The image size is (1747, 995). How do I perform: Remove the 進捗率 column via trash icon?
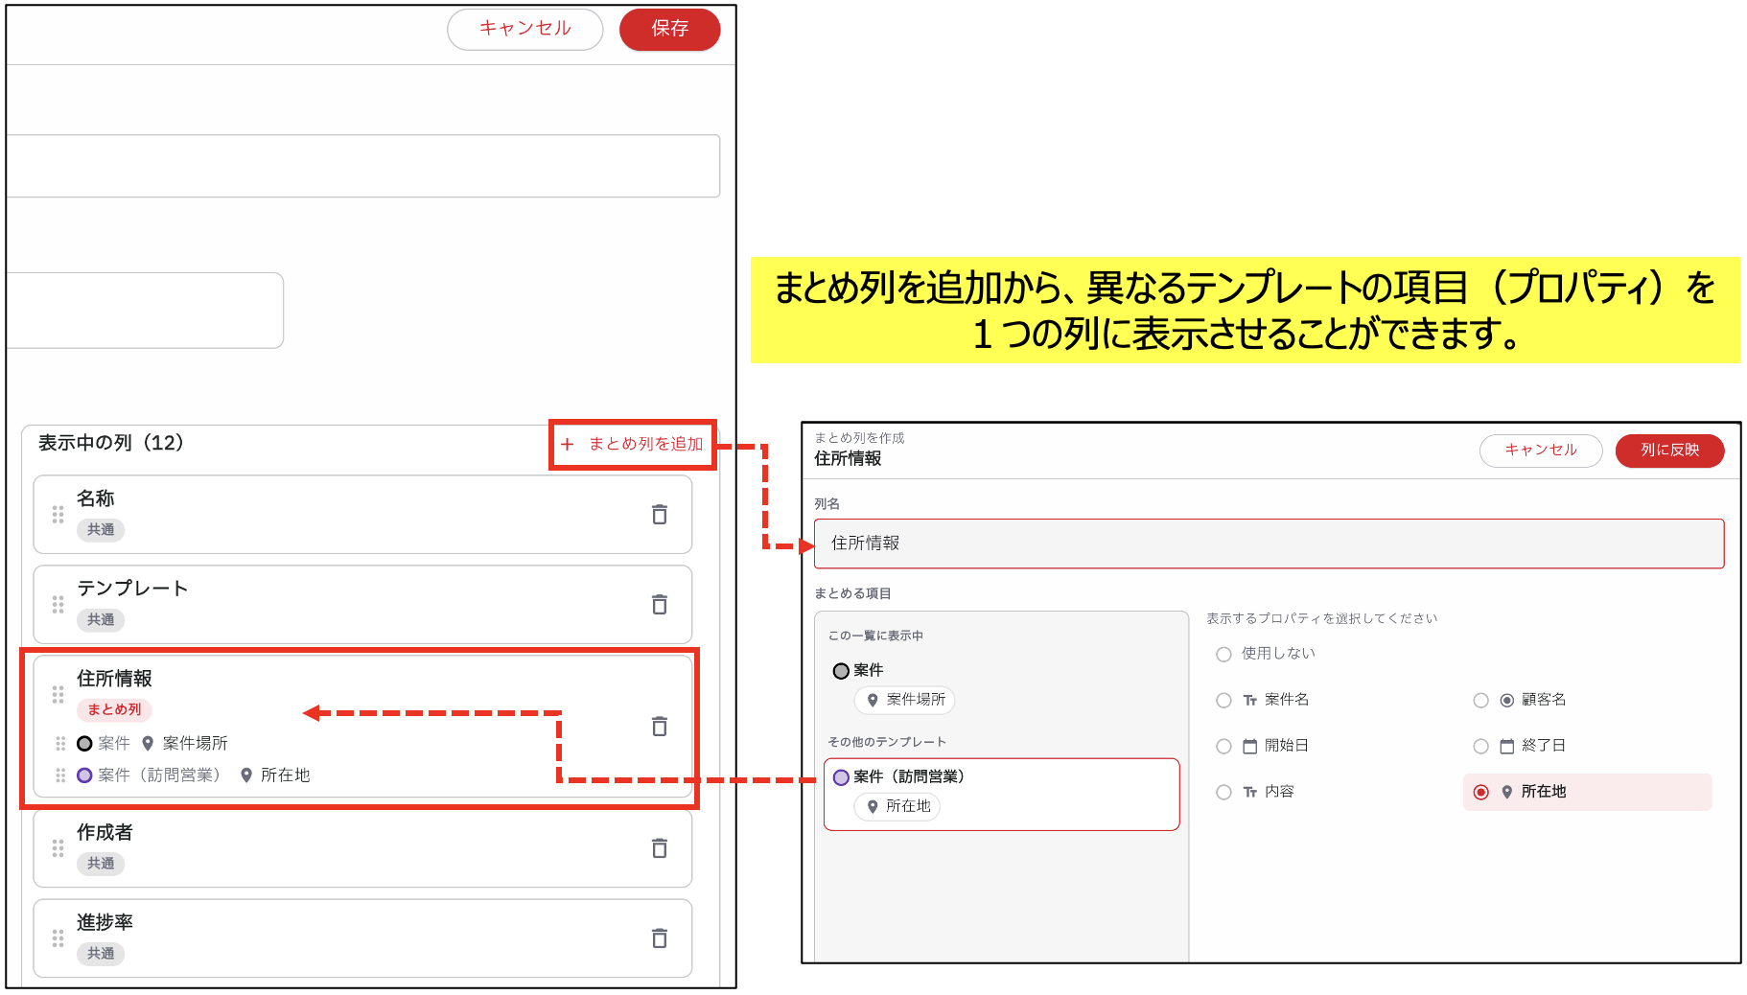pos(660,938)
